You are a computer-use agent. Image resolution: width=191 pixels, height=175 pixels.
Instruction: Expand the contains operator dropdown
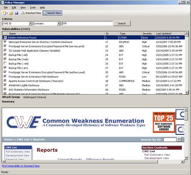point(59,24)
